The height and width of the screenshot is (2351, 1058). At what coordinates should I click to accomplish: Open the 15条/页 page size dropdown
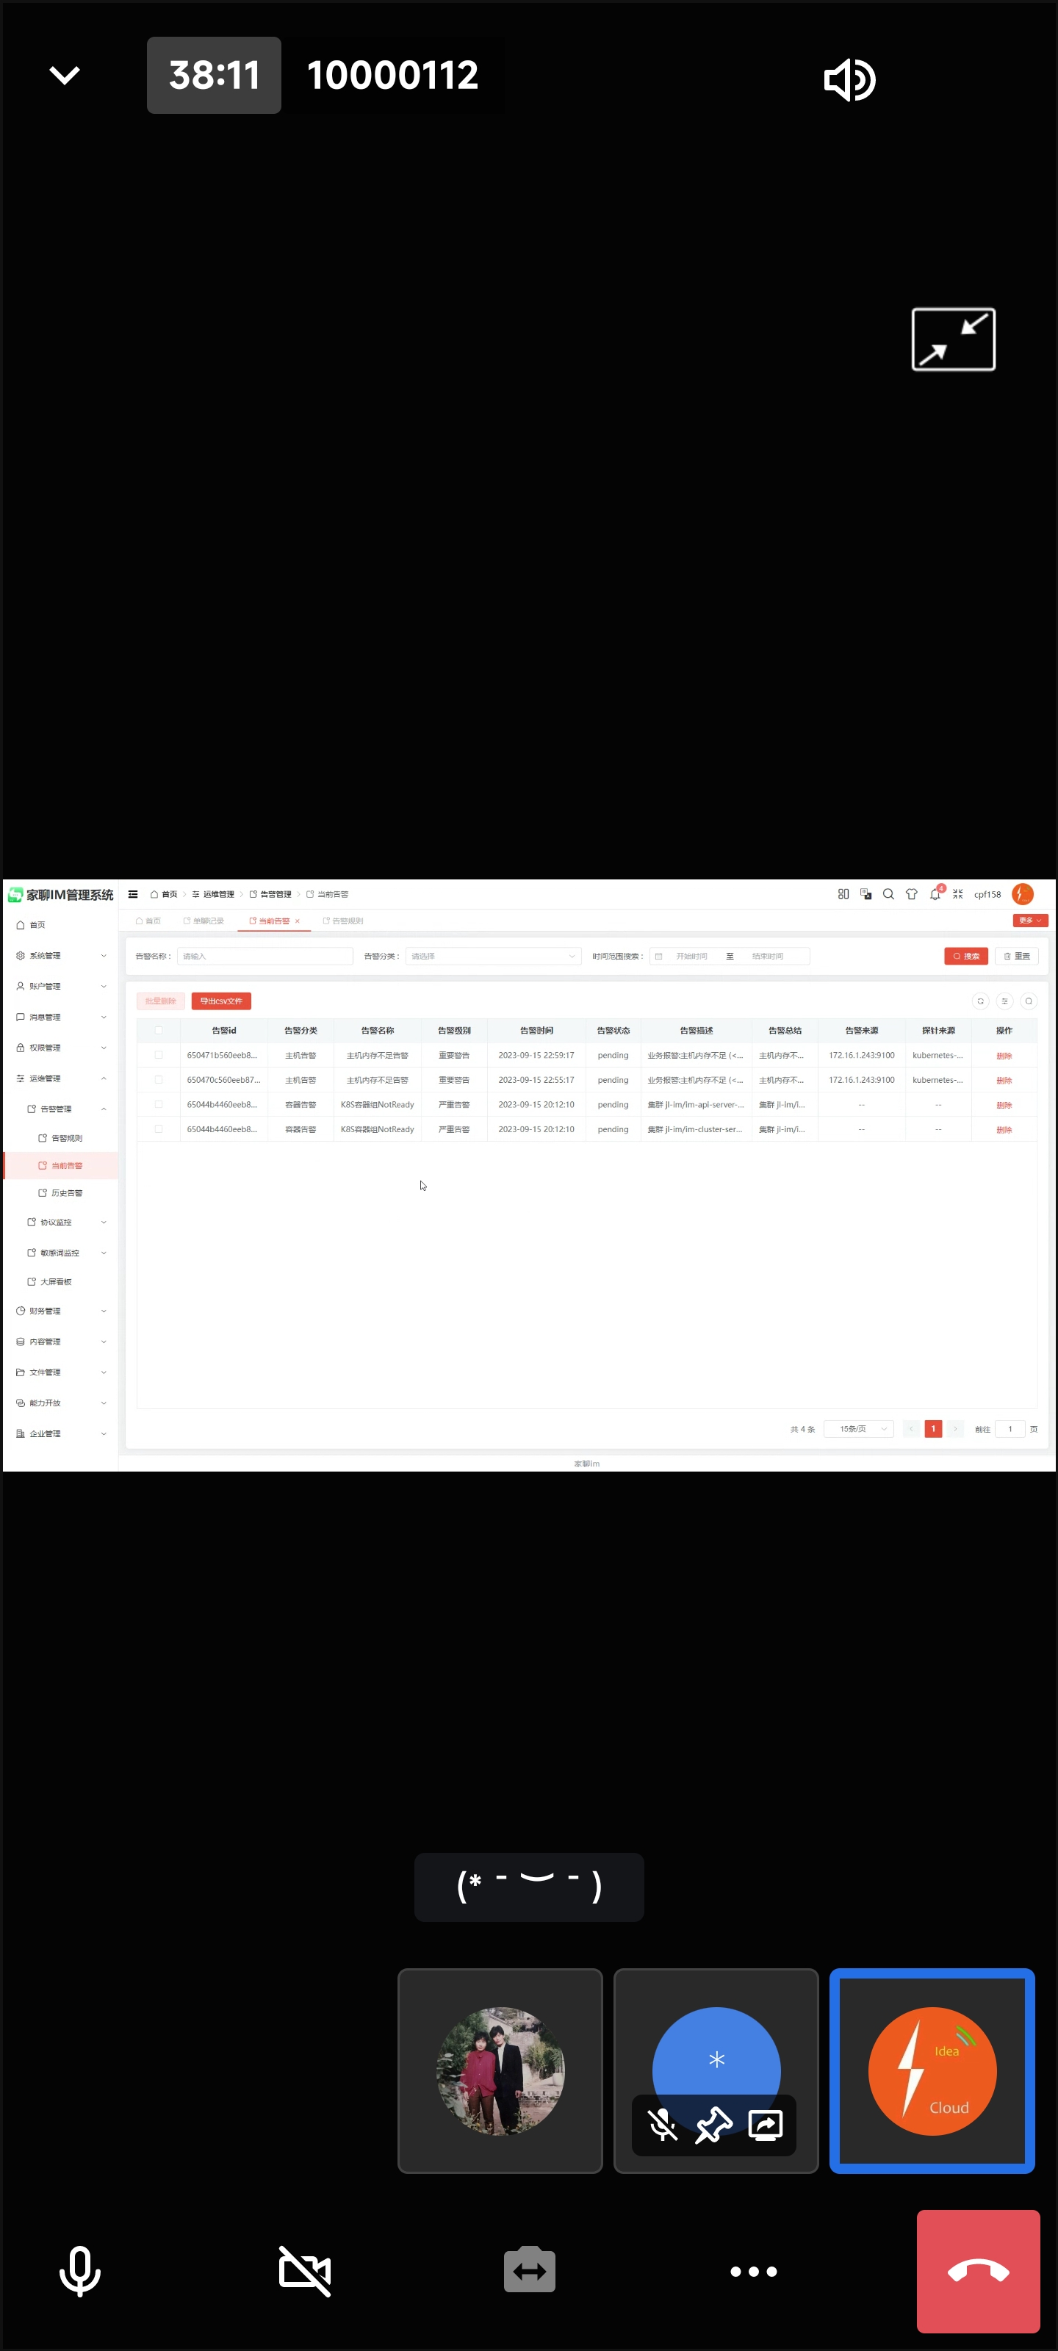click(858, 1428)
